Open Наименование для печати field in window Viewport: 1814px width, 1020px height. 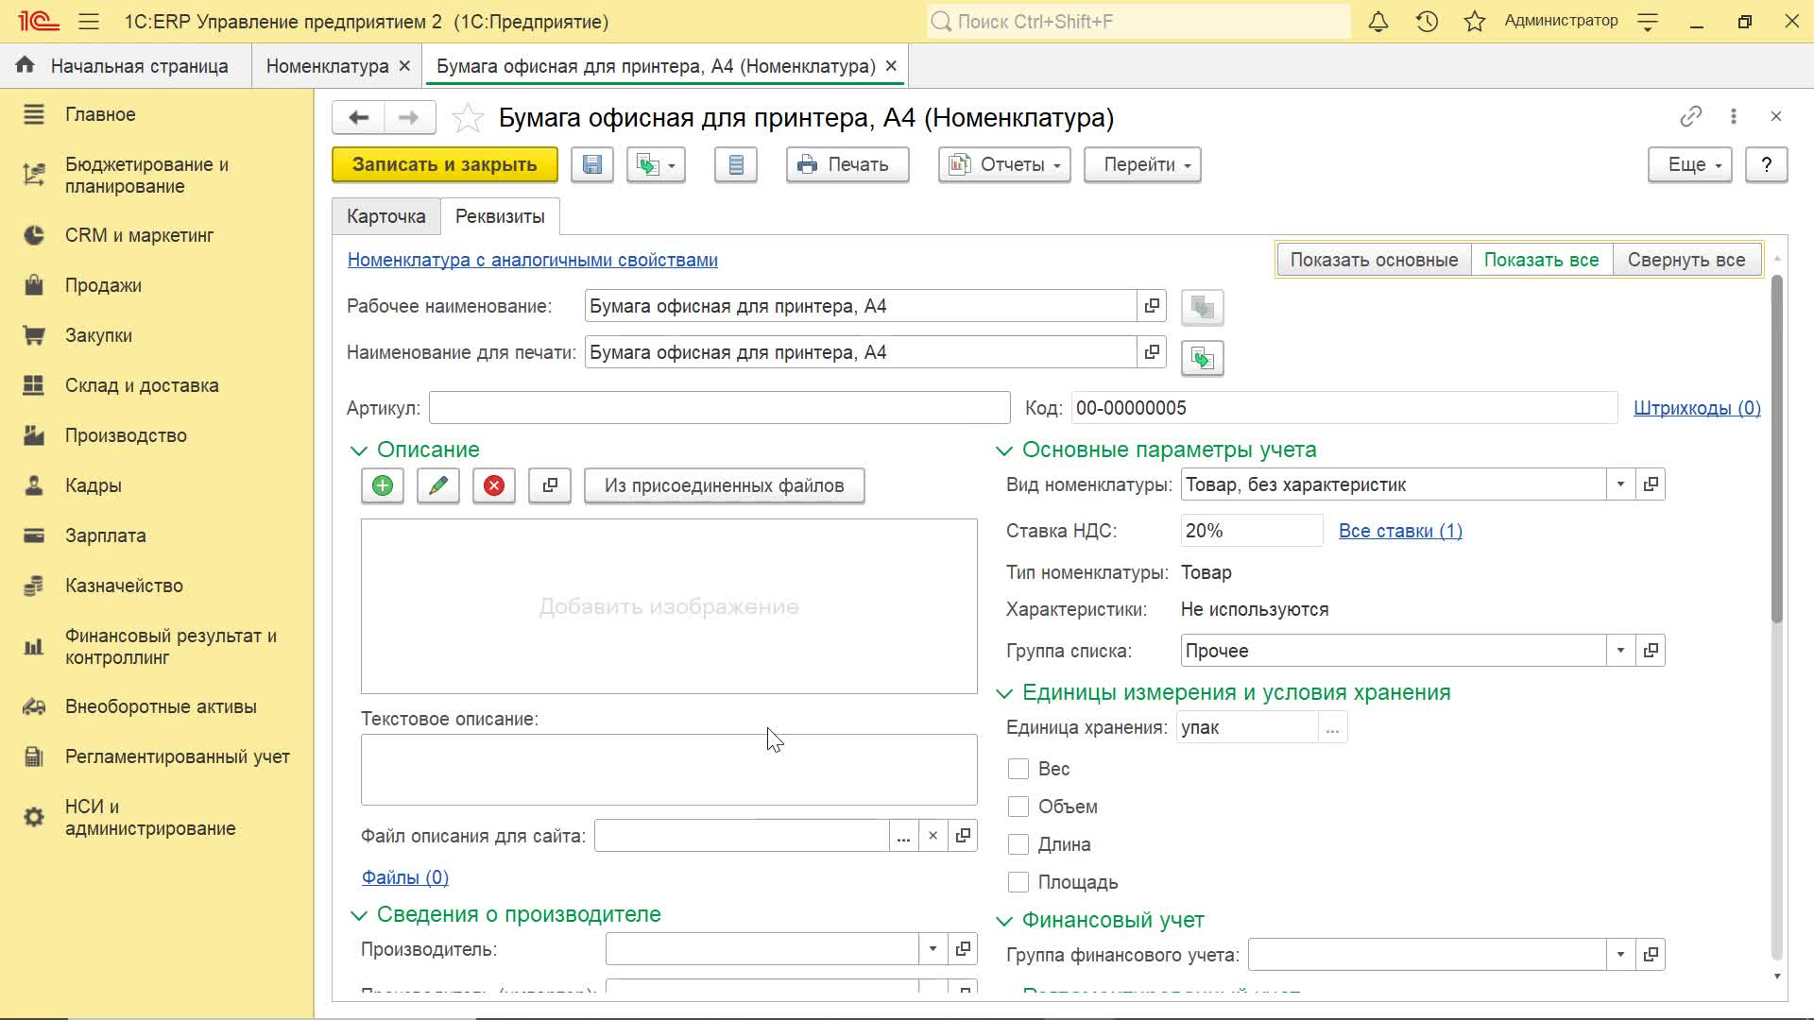coord(1152,352)
